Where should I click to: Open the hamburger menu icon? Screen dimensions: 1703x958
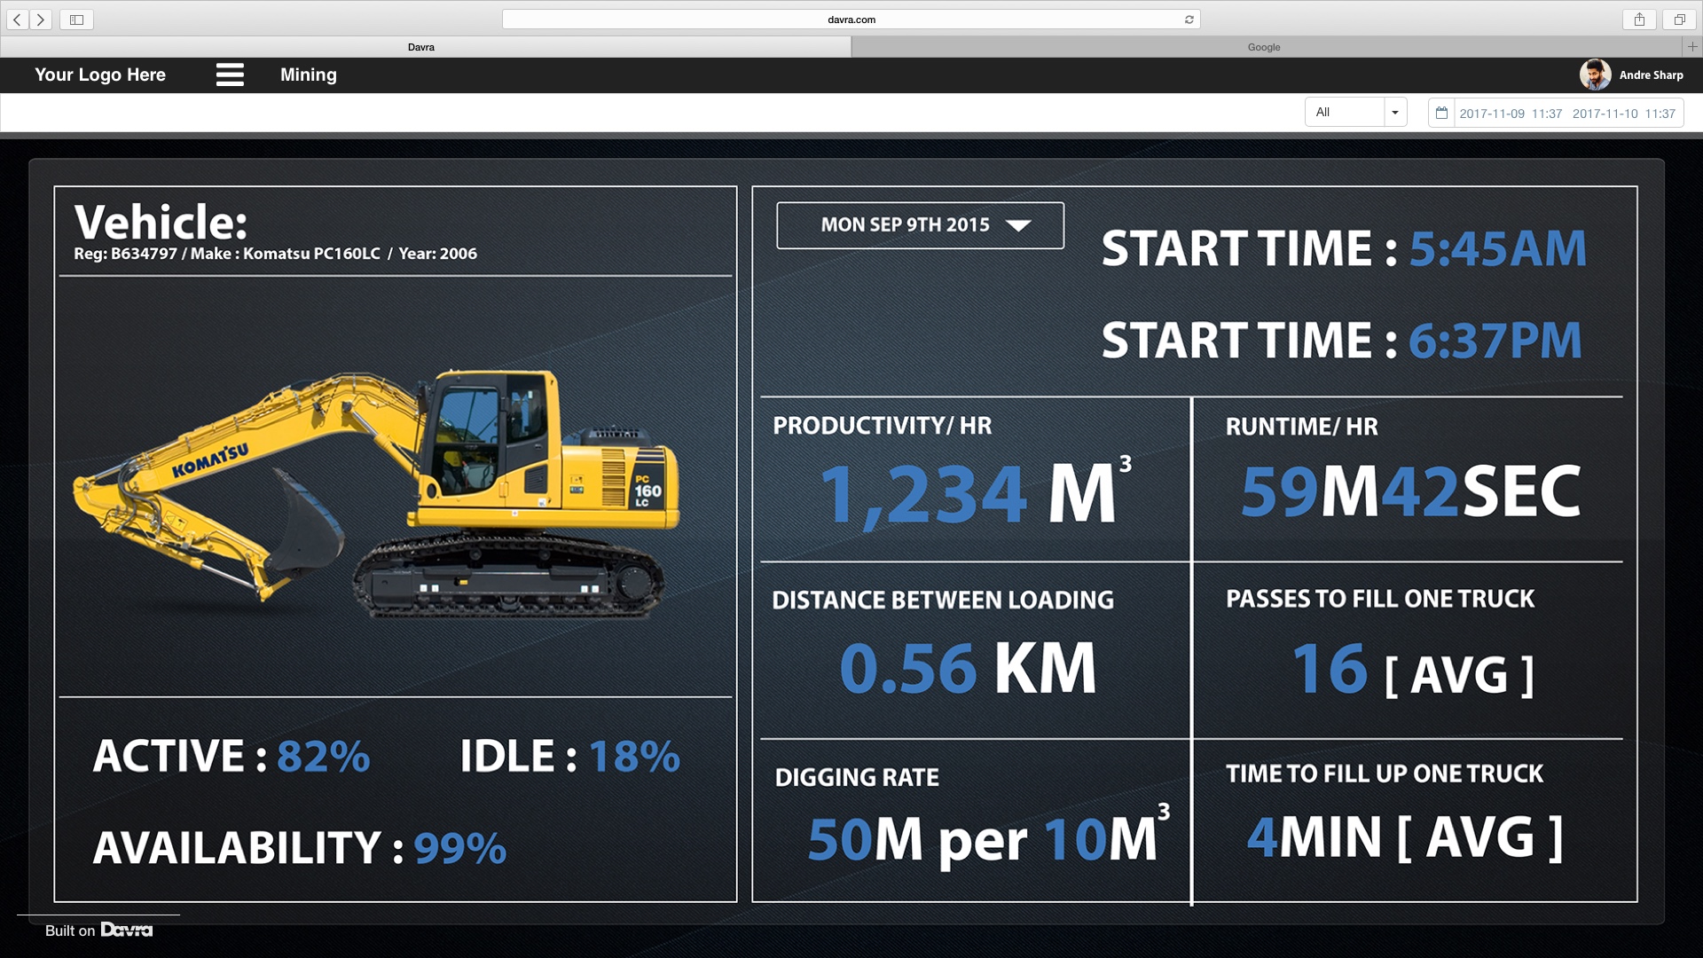click(x=230, y=75)
